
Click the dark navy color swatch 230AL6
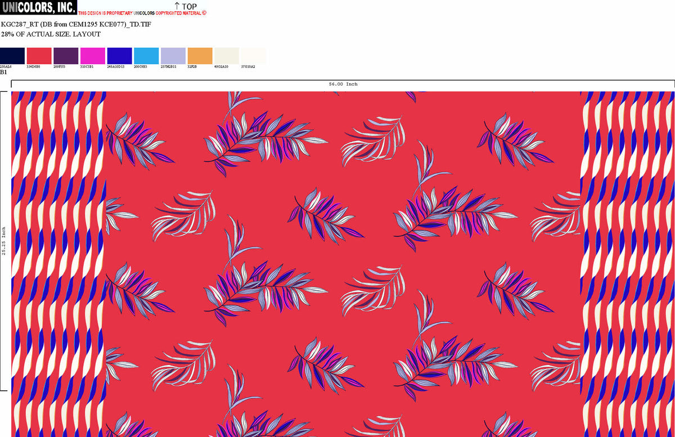(x=12, y=56)
